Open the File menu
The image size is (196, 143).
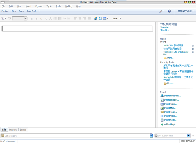pos(3,6)
